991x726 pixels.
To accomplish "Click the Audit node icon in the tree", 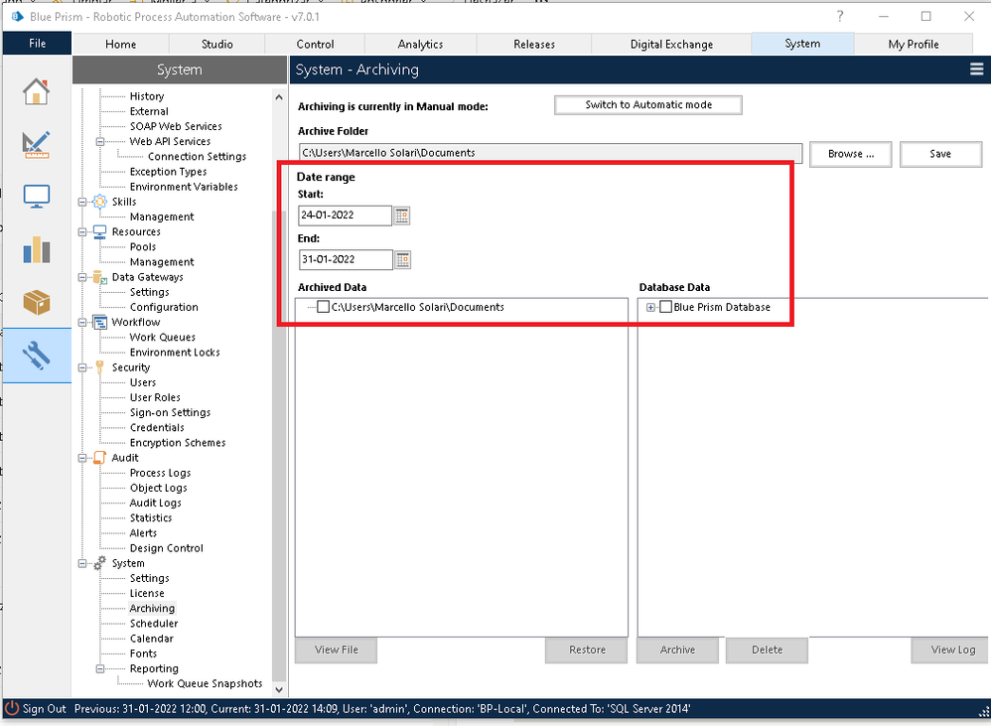I will [x=100, y=458].
